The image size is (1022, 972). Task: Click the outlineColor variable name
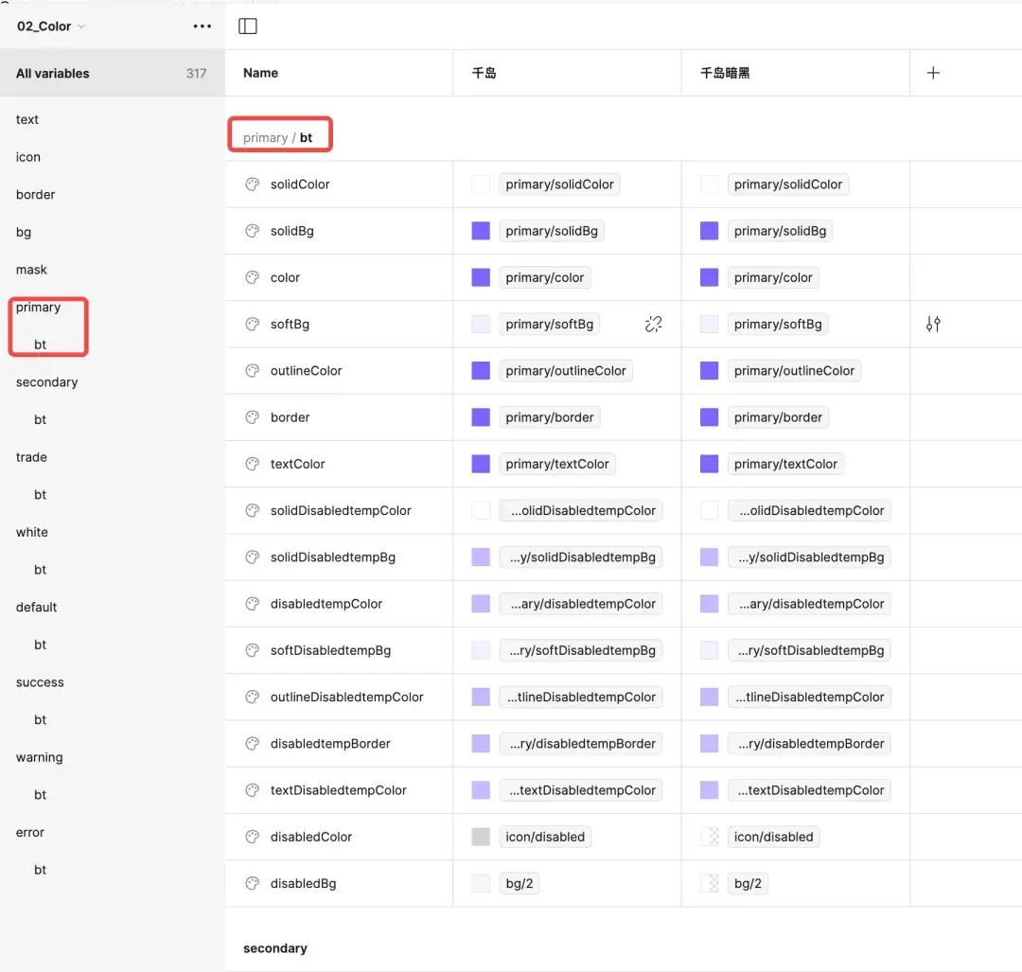307,371
